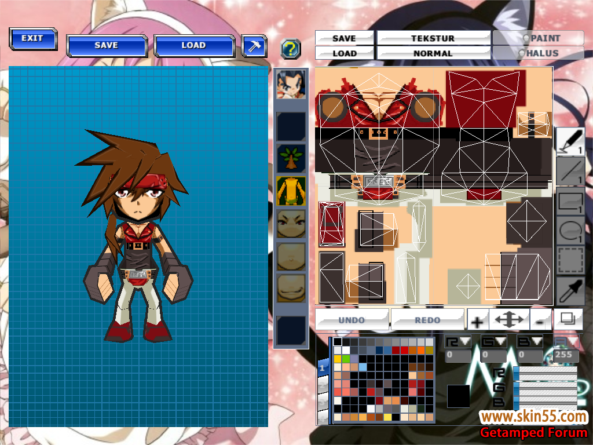This screenshot has height=445, width=593.
Task: Open the character portrait thumbnail
Action: tap(291, 85)
